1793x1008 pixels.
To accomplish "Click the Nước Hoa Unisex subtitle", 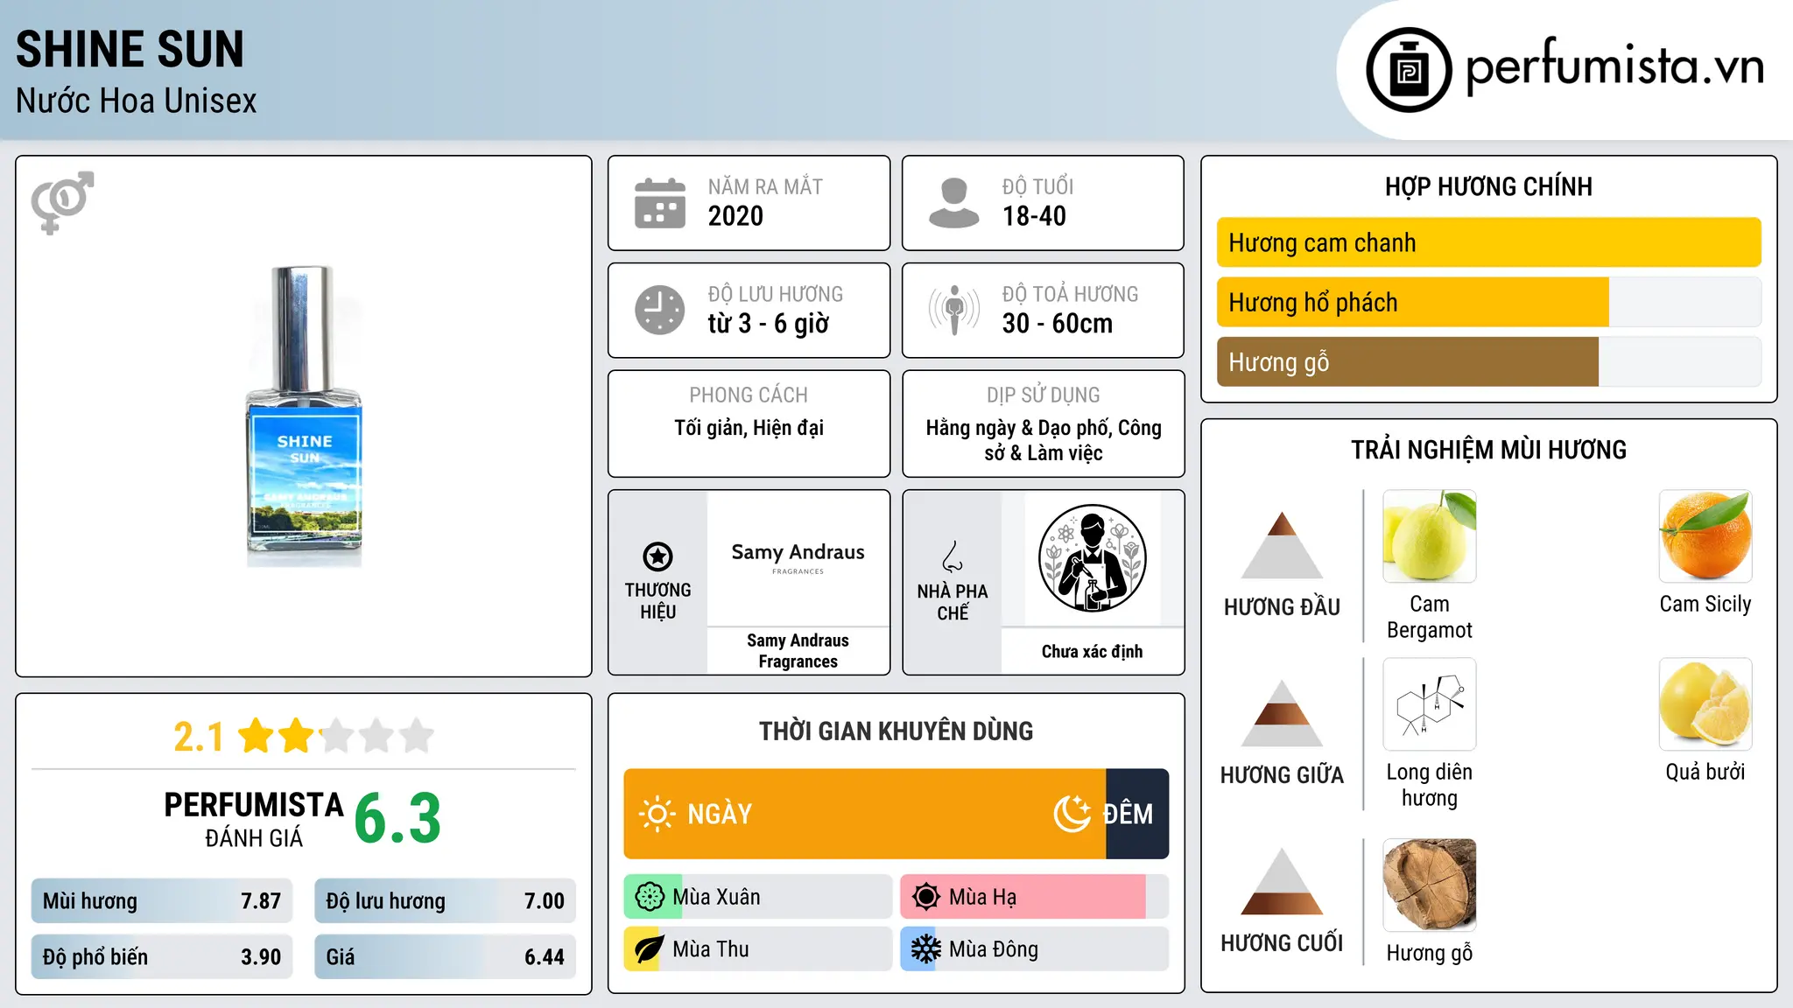I will tap(136, 101).
